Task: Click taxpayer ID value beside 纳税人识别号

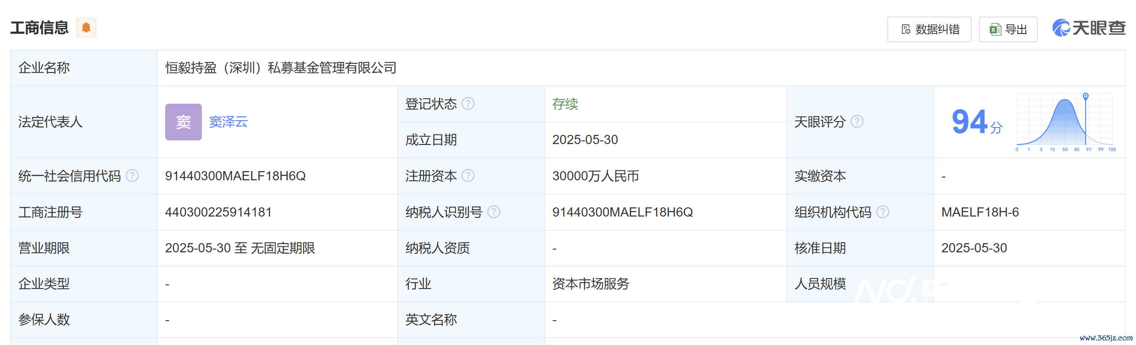Action: [x=623, y=212]
